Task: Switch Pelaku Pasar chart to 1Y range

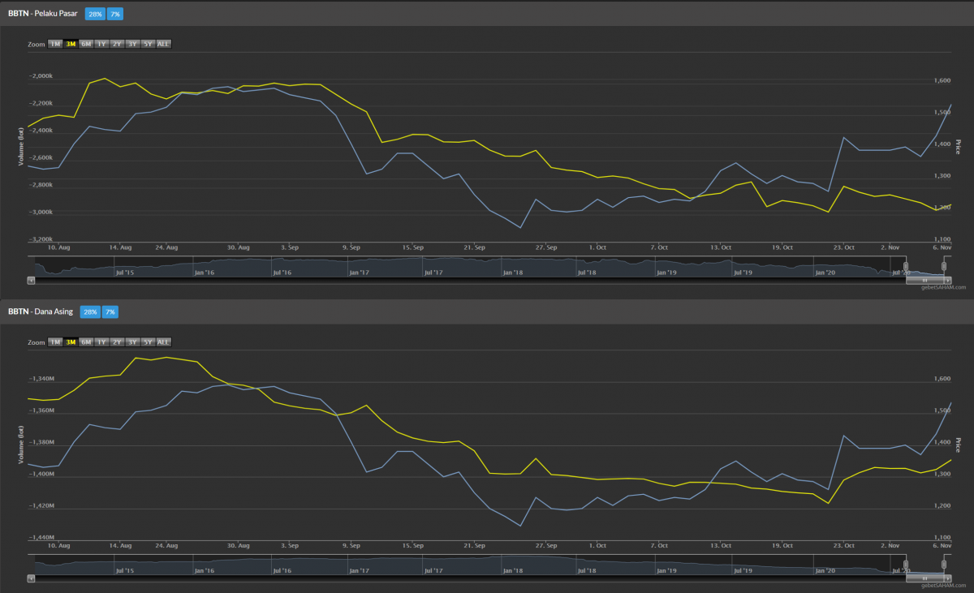Action: pyautogui.click(x=101, y=44)
